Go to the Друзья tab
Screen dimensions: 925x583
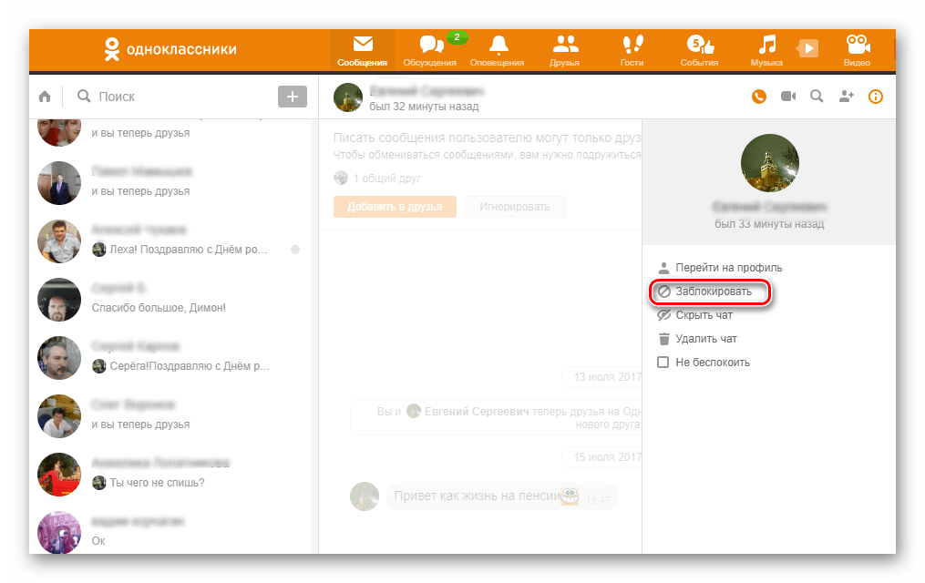point(564,51)
